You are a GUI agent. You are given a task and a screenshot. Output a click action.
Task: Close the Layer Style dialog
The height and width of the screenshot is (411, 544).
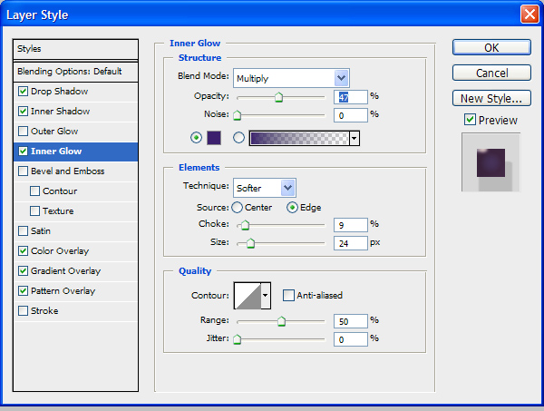tap(529, 15)
